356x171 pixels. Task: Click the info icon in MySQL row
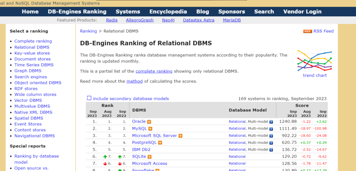(x=271, y=129)
